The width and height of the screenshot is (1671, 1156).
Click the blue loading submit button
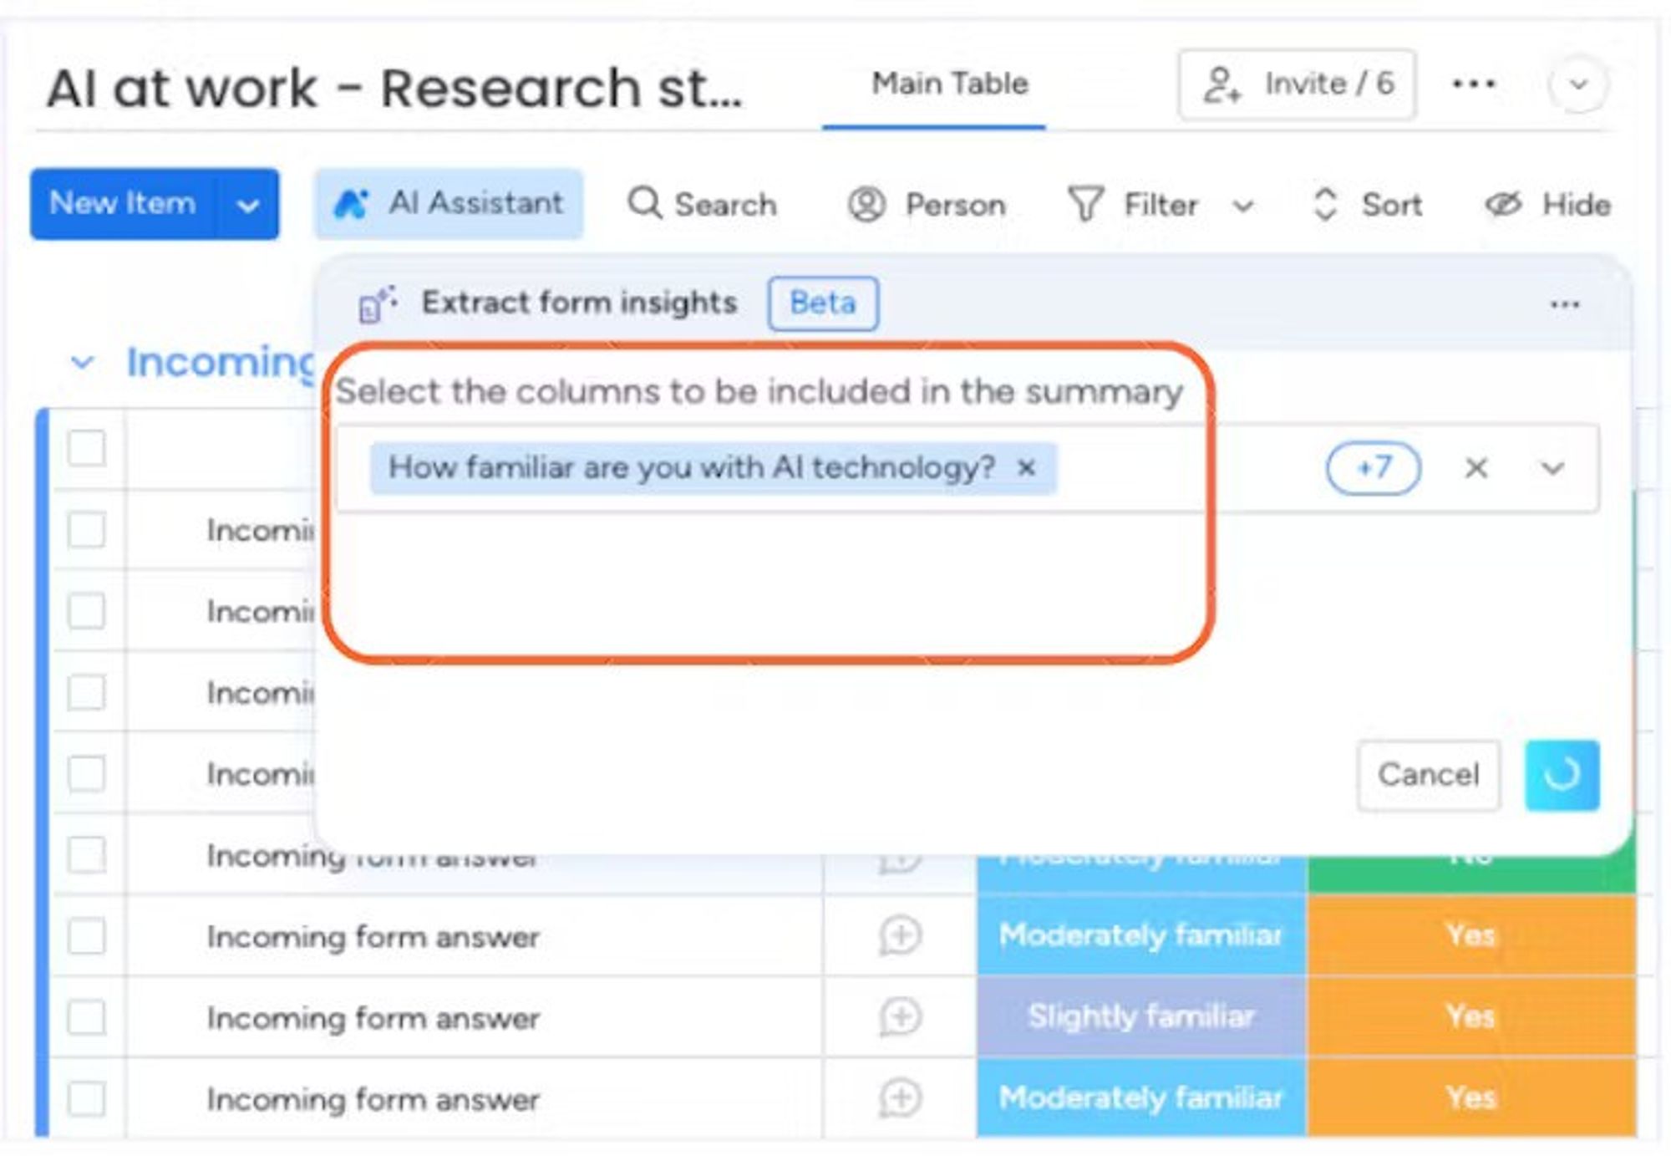(x=1562, y=775)
